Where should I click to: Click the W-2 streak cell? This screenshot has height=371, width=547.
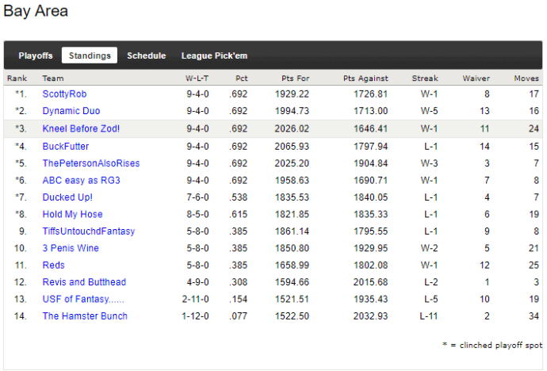tap(429, 248)
